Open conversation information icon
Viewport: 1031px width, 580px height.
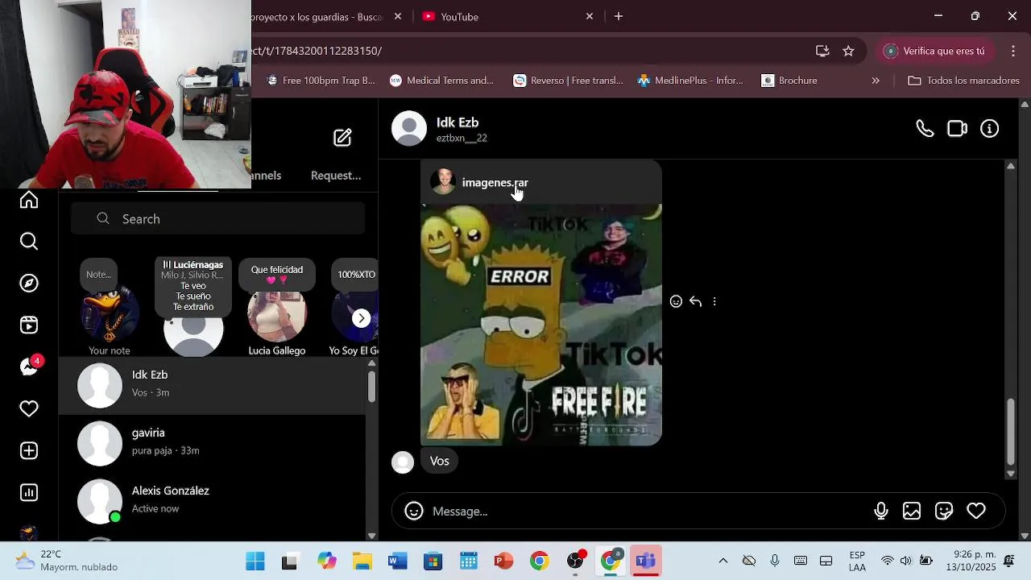990,129
